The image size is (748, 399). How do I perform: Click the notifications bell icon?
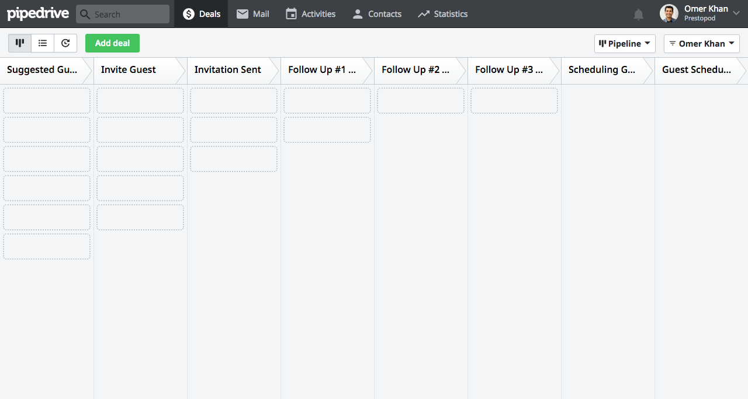(x=639, y=15)
